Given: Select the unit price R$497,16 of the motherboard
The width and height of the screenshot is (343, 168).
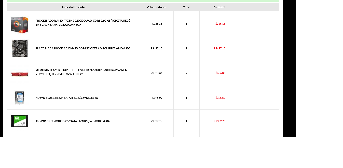Looking at the screenshot, I should click(x=156, y=48).
